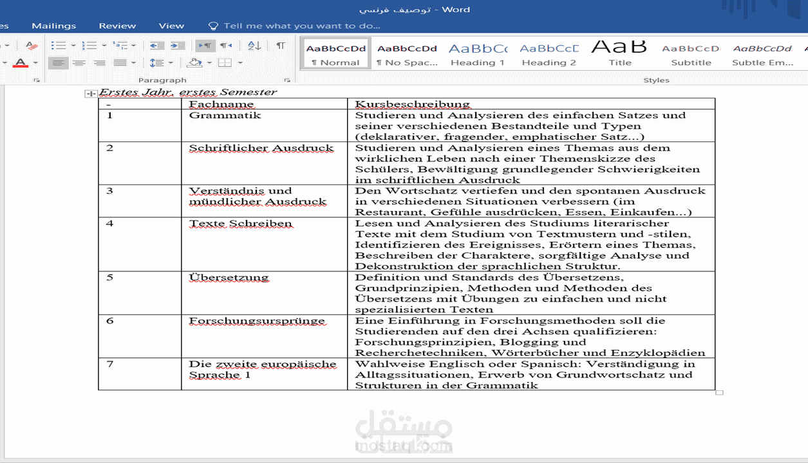The height and width of the screenshot is (463, 808).
Task: Open the Paragraph settings dialog launcher
Action: tap(287, 80)
